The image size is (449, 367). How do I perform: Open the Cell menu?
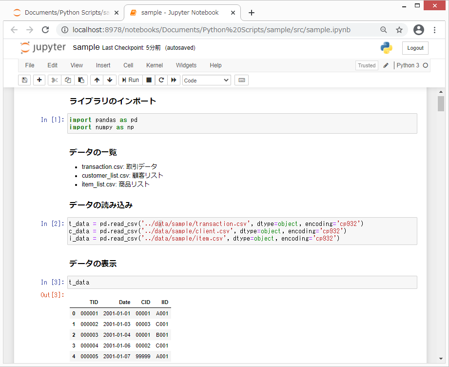click(128, 65)
